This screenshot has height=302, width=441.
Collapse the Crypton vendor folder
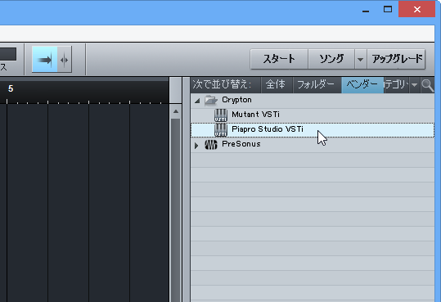(197, 101)
